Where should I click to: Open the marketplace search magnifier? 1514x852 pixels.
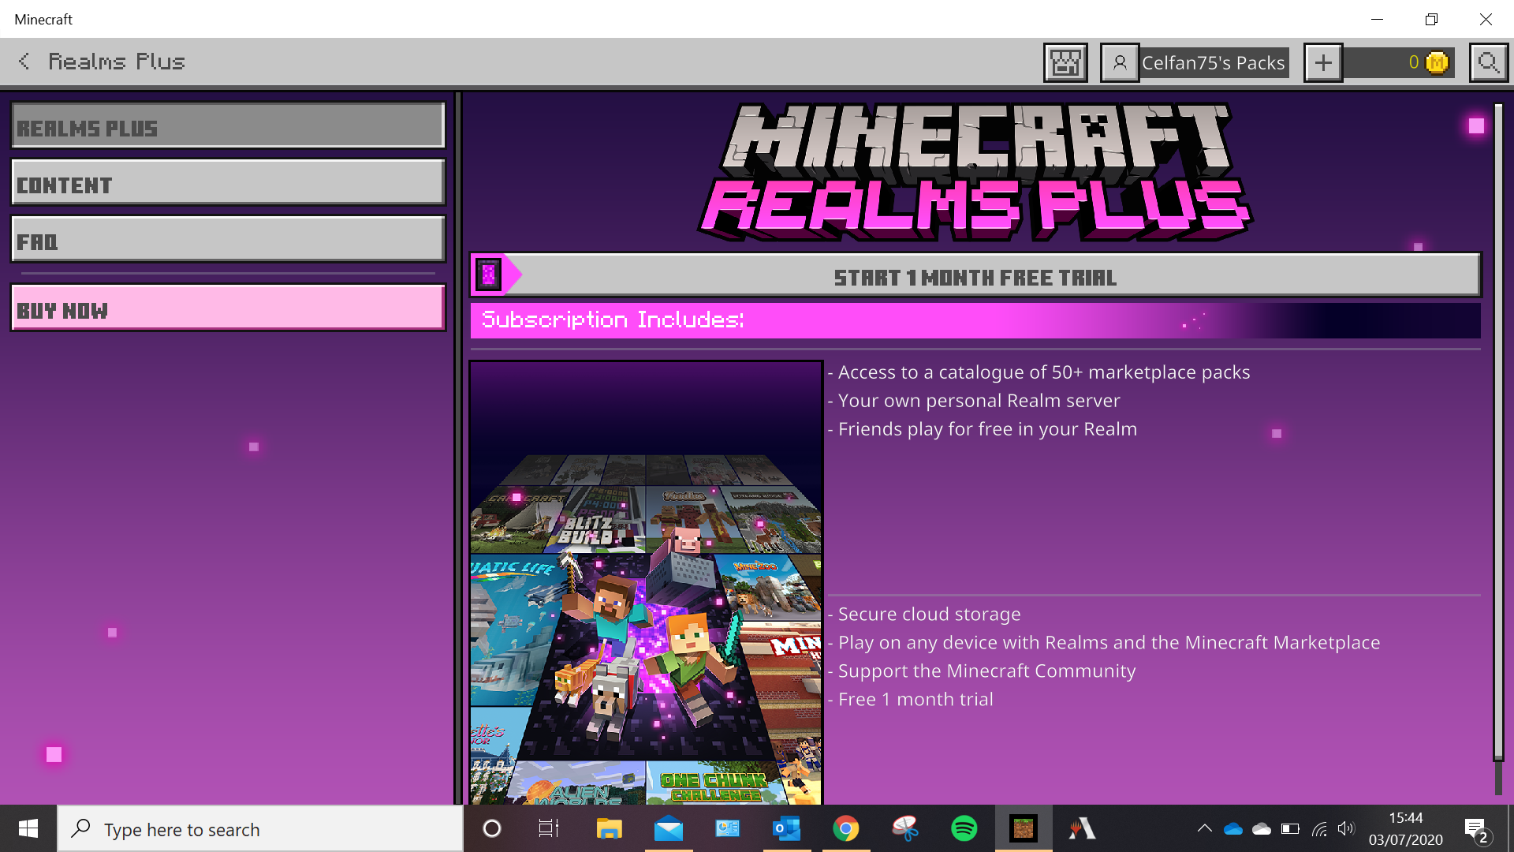click(x=1488, y=62)
